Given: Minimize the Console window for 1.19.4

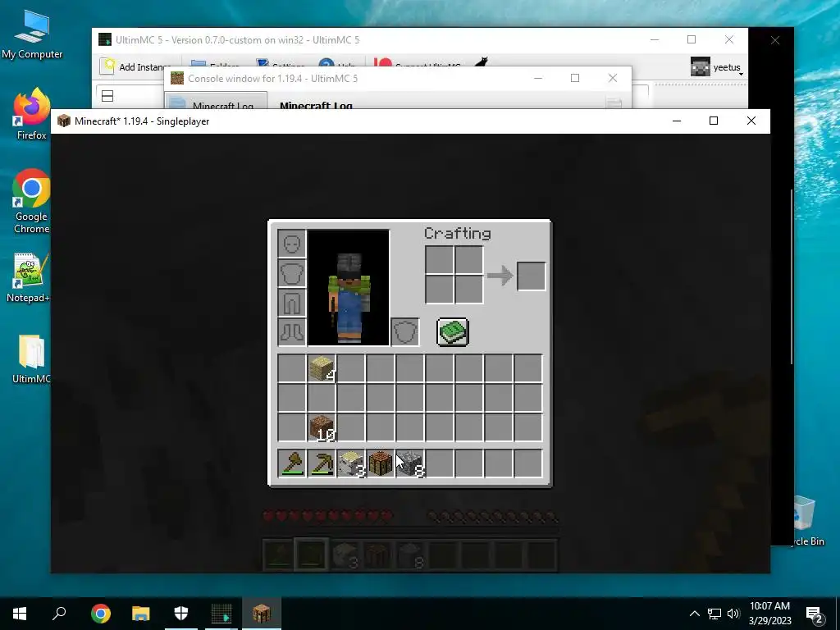Looking at the screenshot, I should point(538,78).
